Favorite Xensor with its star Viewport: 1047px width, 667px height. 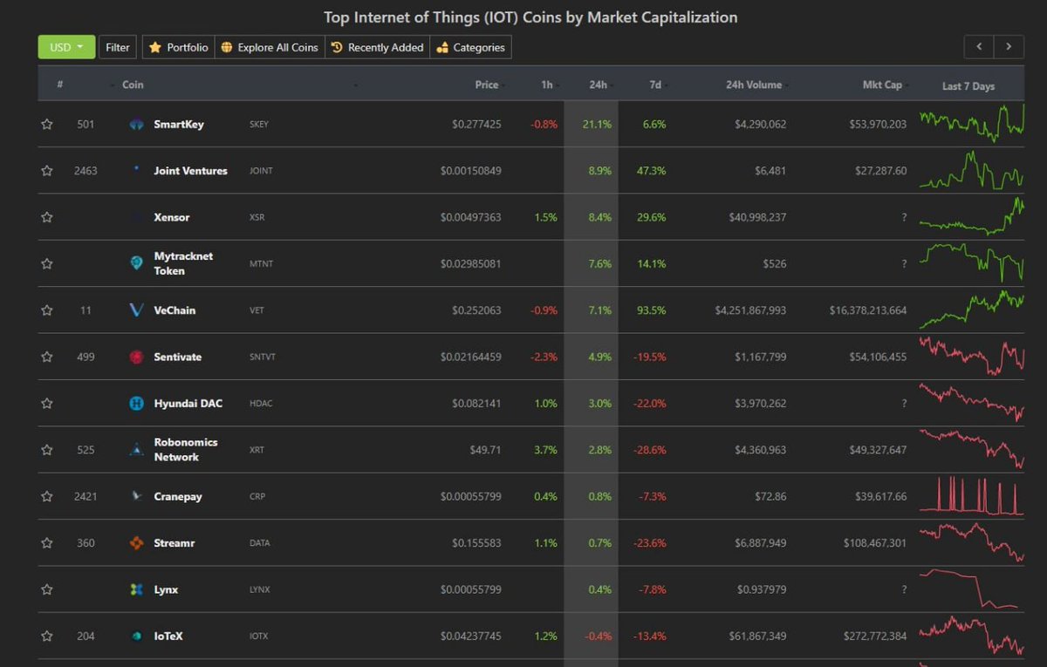tap(47, 217)
